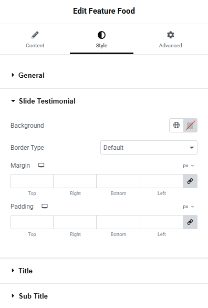Viewport: 208px width, 308px height.
Task: Switch to the Content tab
Action: pos(35,39)
